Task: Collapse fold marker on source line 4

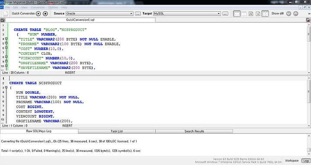Action: pos(6,39)
